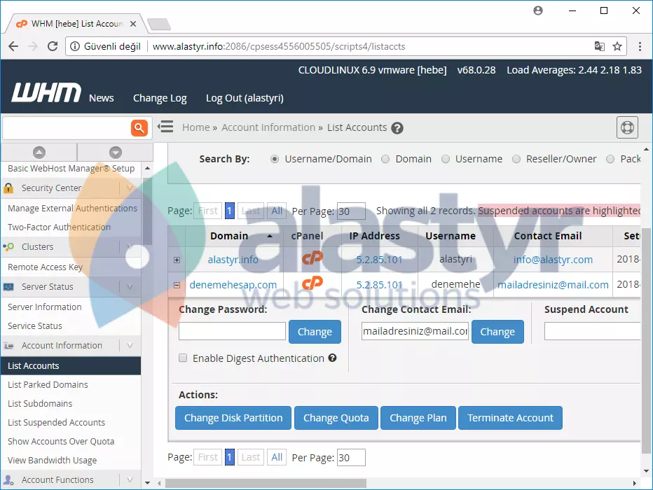Click Account Functions user icon
Image resolution: width=653 pixels, height=490 pixels.
point(8,479)
